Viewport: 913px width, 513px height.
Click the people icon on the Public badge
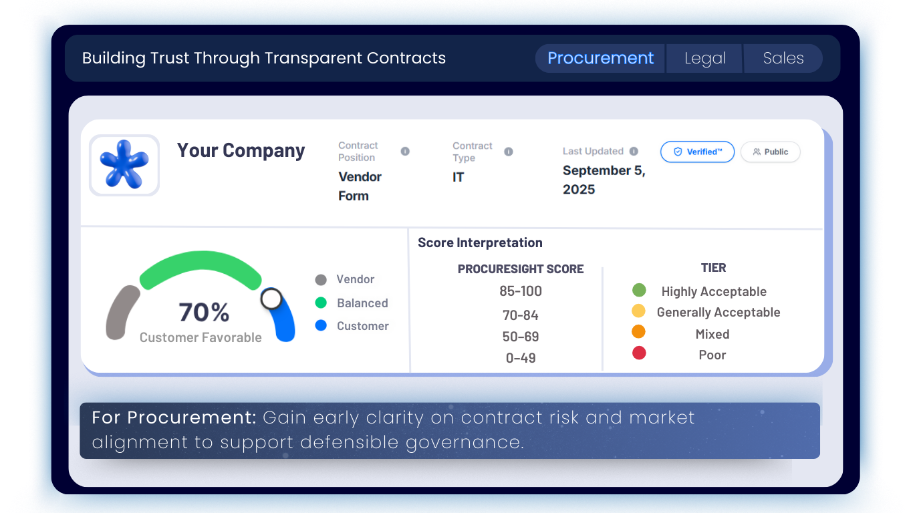(756, 152)
